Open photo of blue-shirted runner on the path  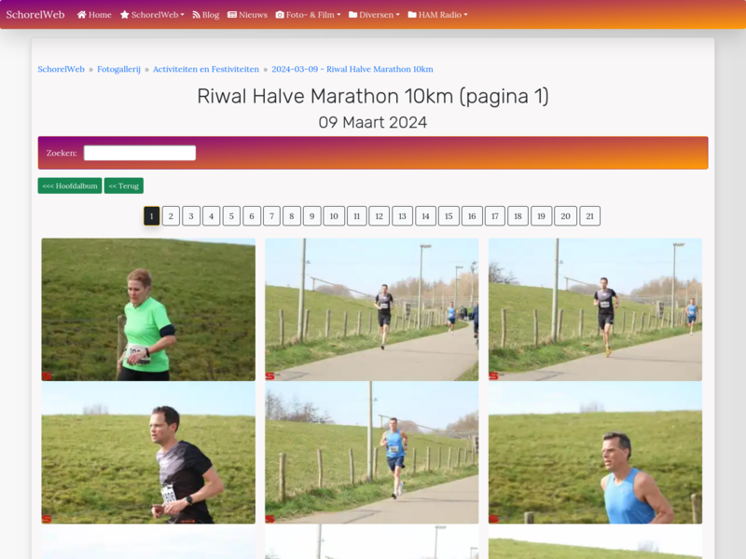[x=371, y=453]
